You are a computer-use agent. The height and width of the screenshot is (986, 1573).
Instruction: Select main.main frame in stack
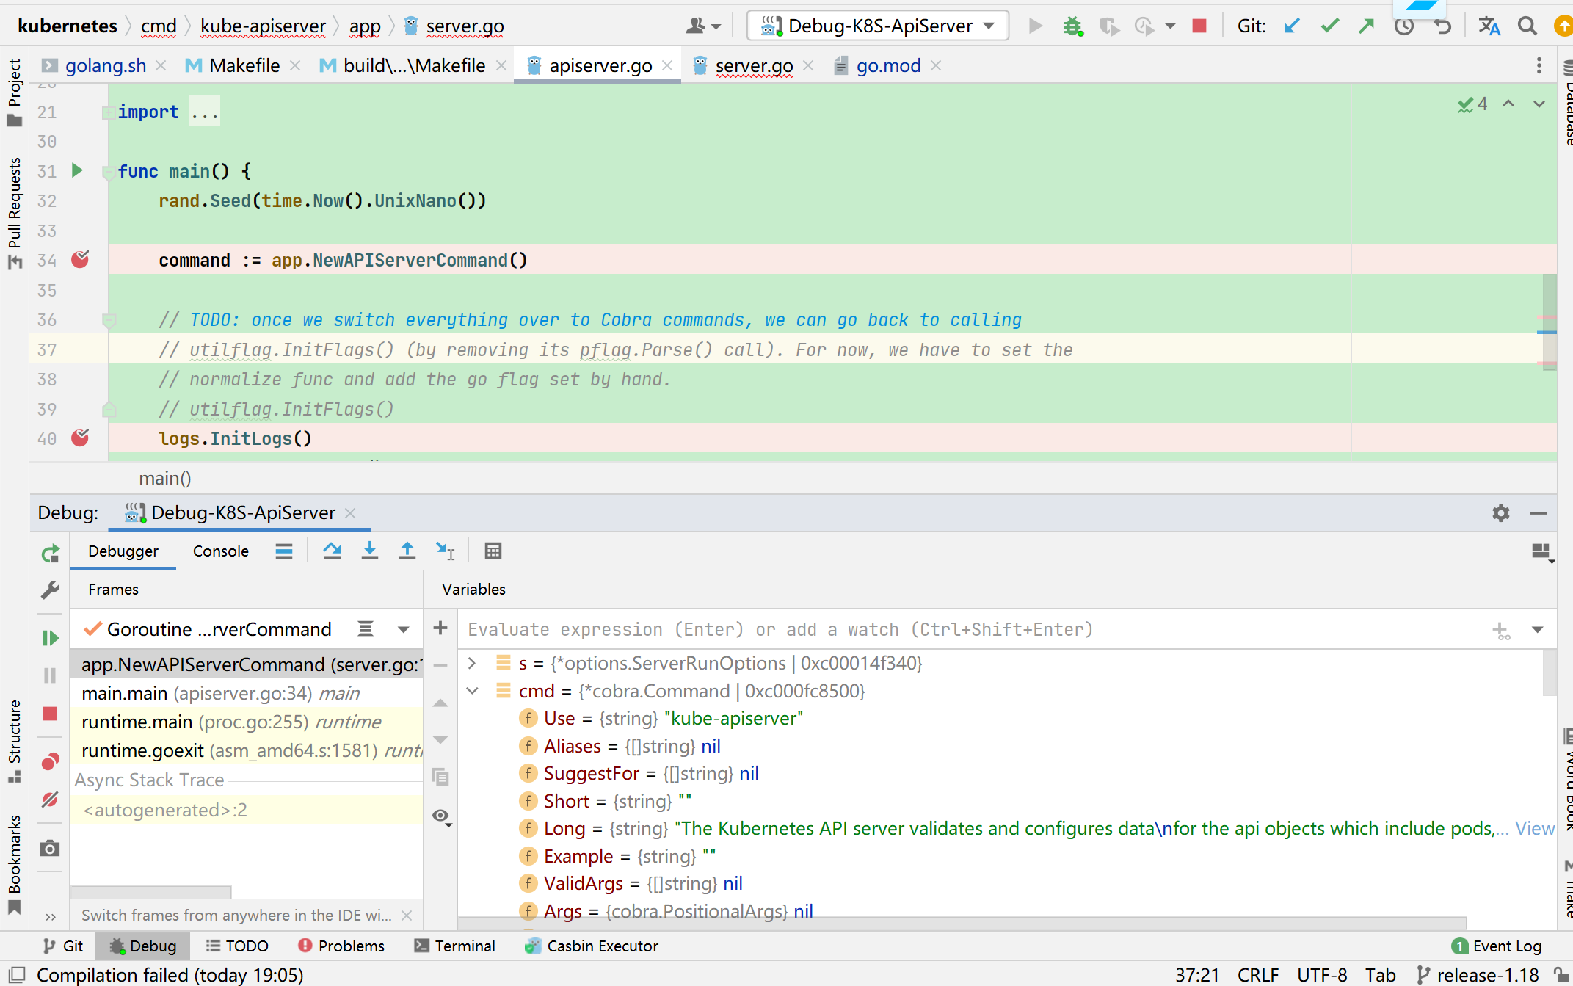point(247,693)
